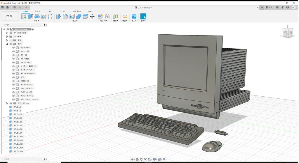299x163 pixels.
Task: Open the Insert image tool
Action: [134, 16]
